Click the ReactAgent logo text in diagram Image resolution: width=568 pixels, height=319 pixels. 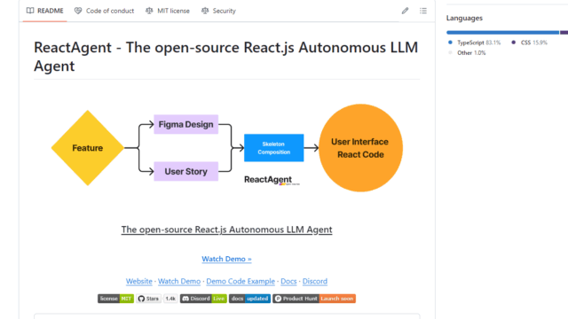[x=268, y=180]
